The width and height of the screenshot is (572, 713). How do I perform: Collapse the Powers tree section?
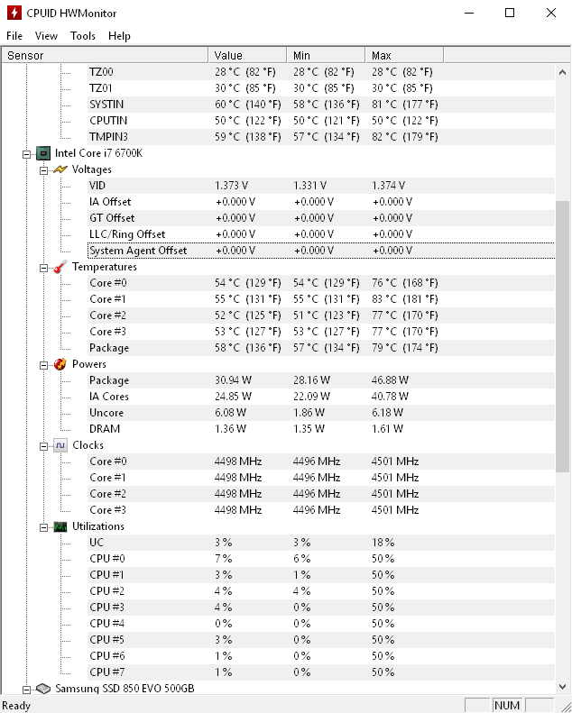point(44,365)
